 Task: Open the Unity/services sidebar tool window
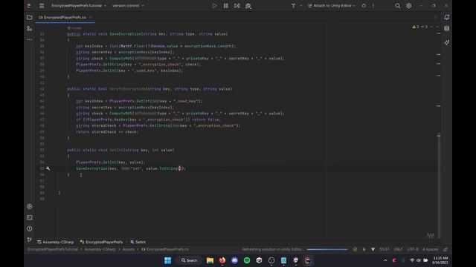point(30,206)
